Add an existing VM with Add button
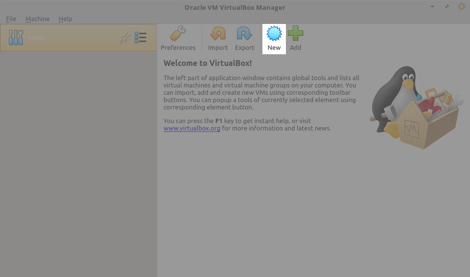The image size is (470, 277). pyautogui.click(x=295, y=39)
